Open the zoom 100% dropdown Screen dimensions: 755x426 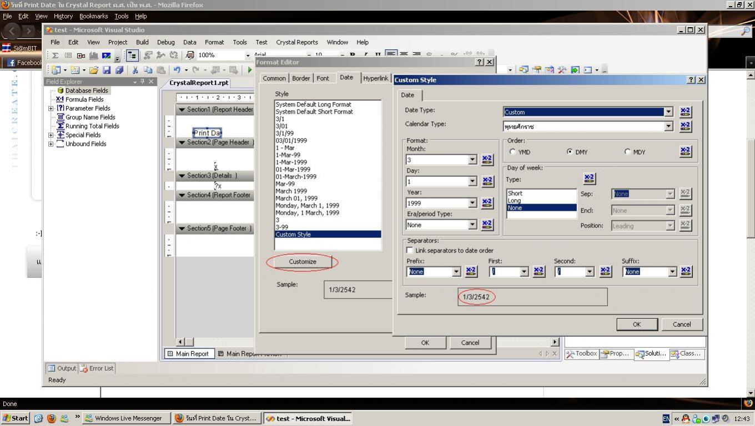coord(248,55)
